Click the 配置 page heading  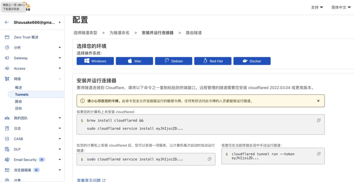(80, 20)
